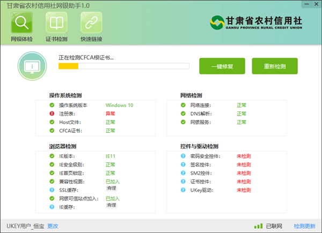This screenshot has width=322, height=233.
Task: Click green check icon beside Host文件
Action: (x=52, y=122)
